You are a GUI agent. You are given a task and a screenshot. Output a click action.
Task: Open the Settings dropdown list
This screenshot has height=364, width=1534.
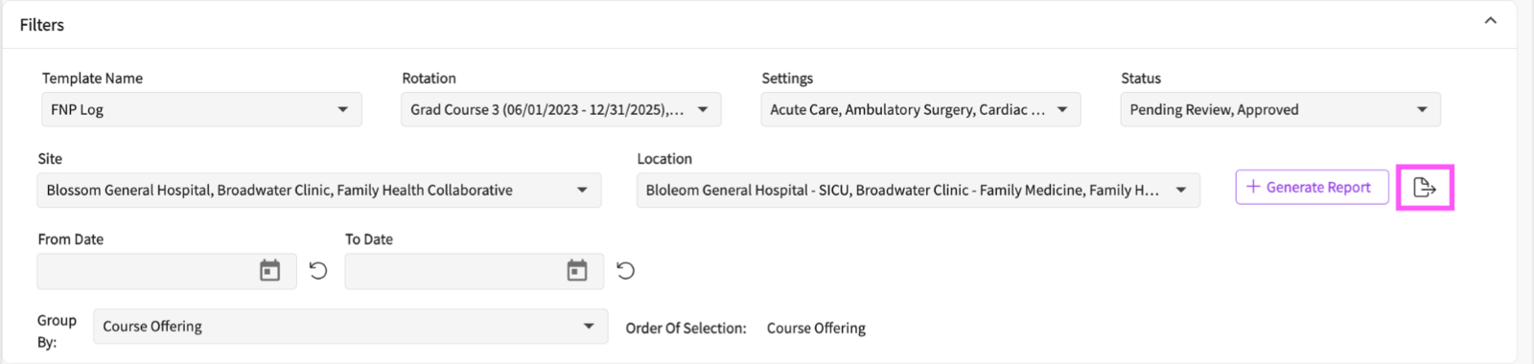[x=920, y=109]
